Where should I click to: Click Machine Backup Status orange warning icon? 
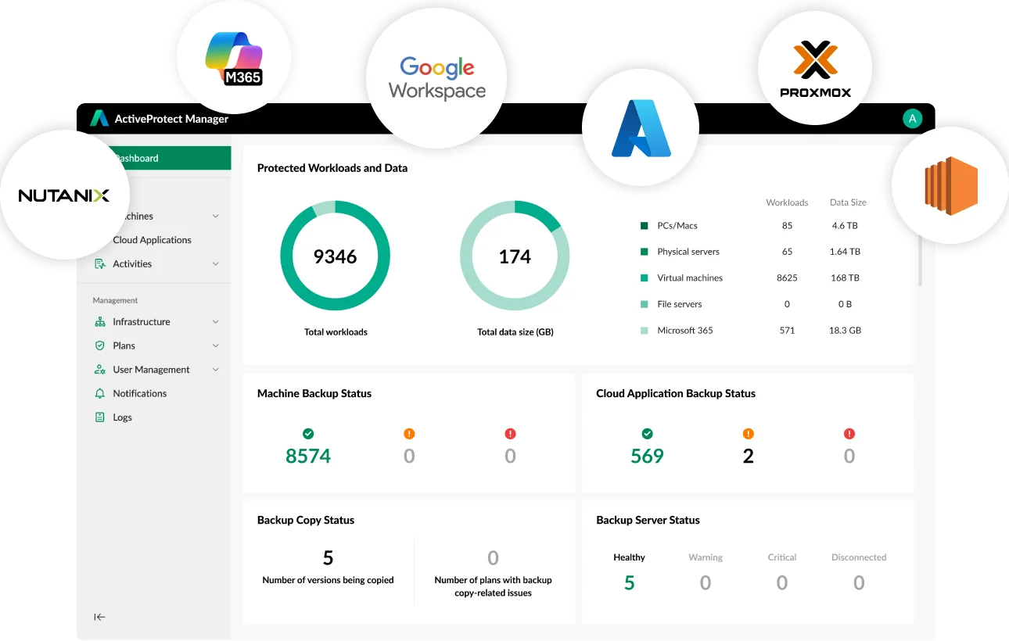click(409, 434)
